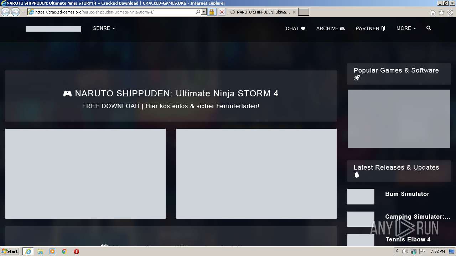Click the address bar search magnifier
The height and width of the screenshot is (256, 456).
198,12
